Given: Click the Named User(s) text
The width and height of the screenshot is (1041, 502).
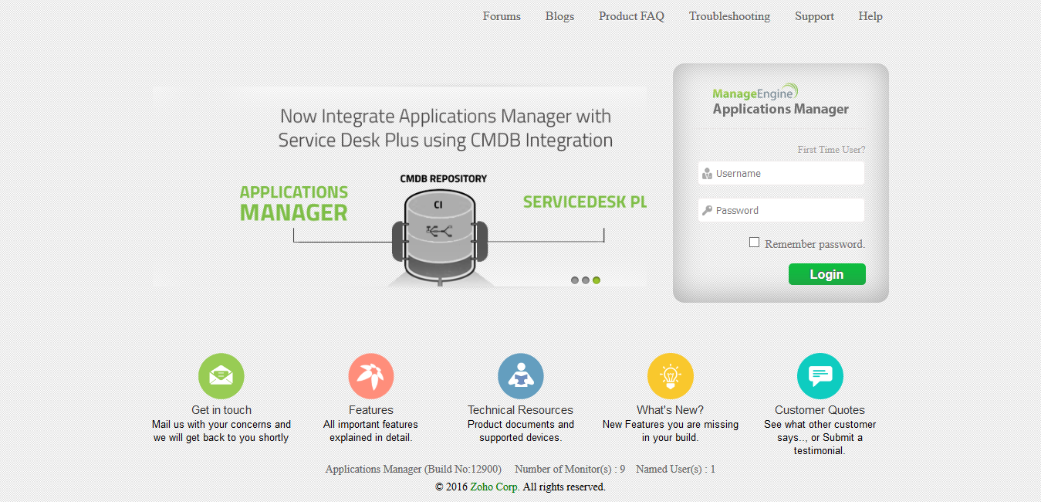Looking at the screenshot, I should click(676, 469).
